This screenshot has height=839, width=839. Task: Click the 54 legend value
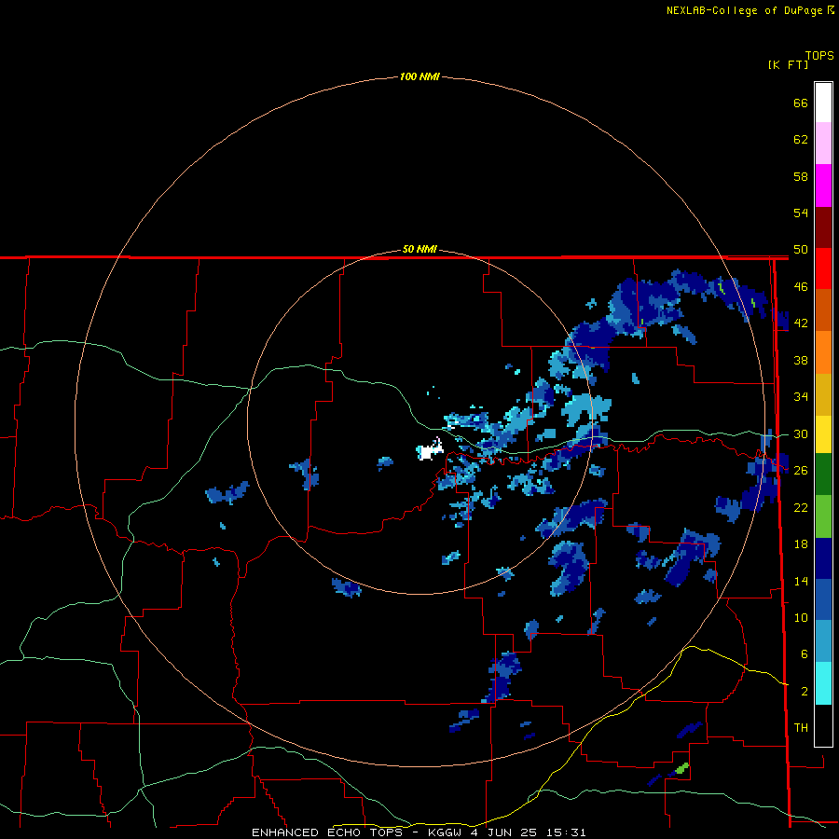point(801,213)
